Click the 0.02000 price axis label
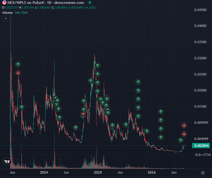The width and height of the screenshot is (212, 178). (x=200, y=90)
